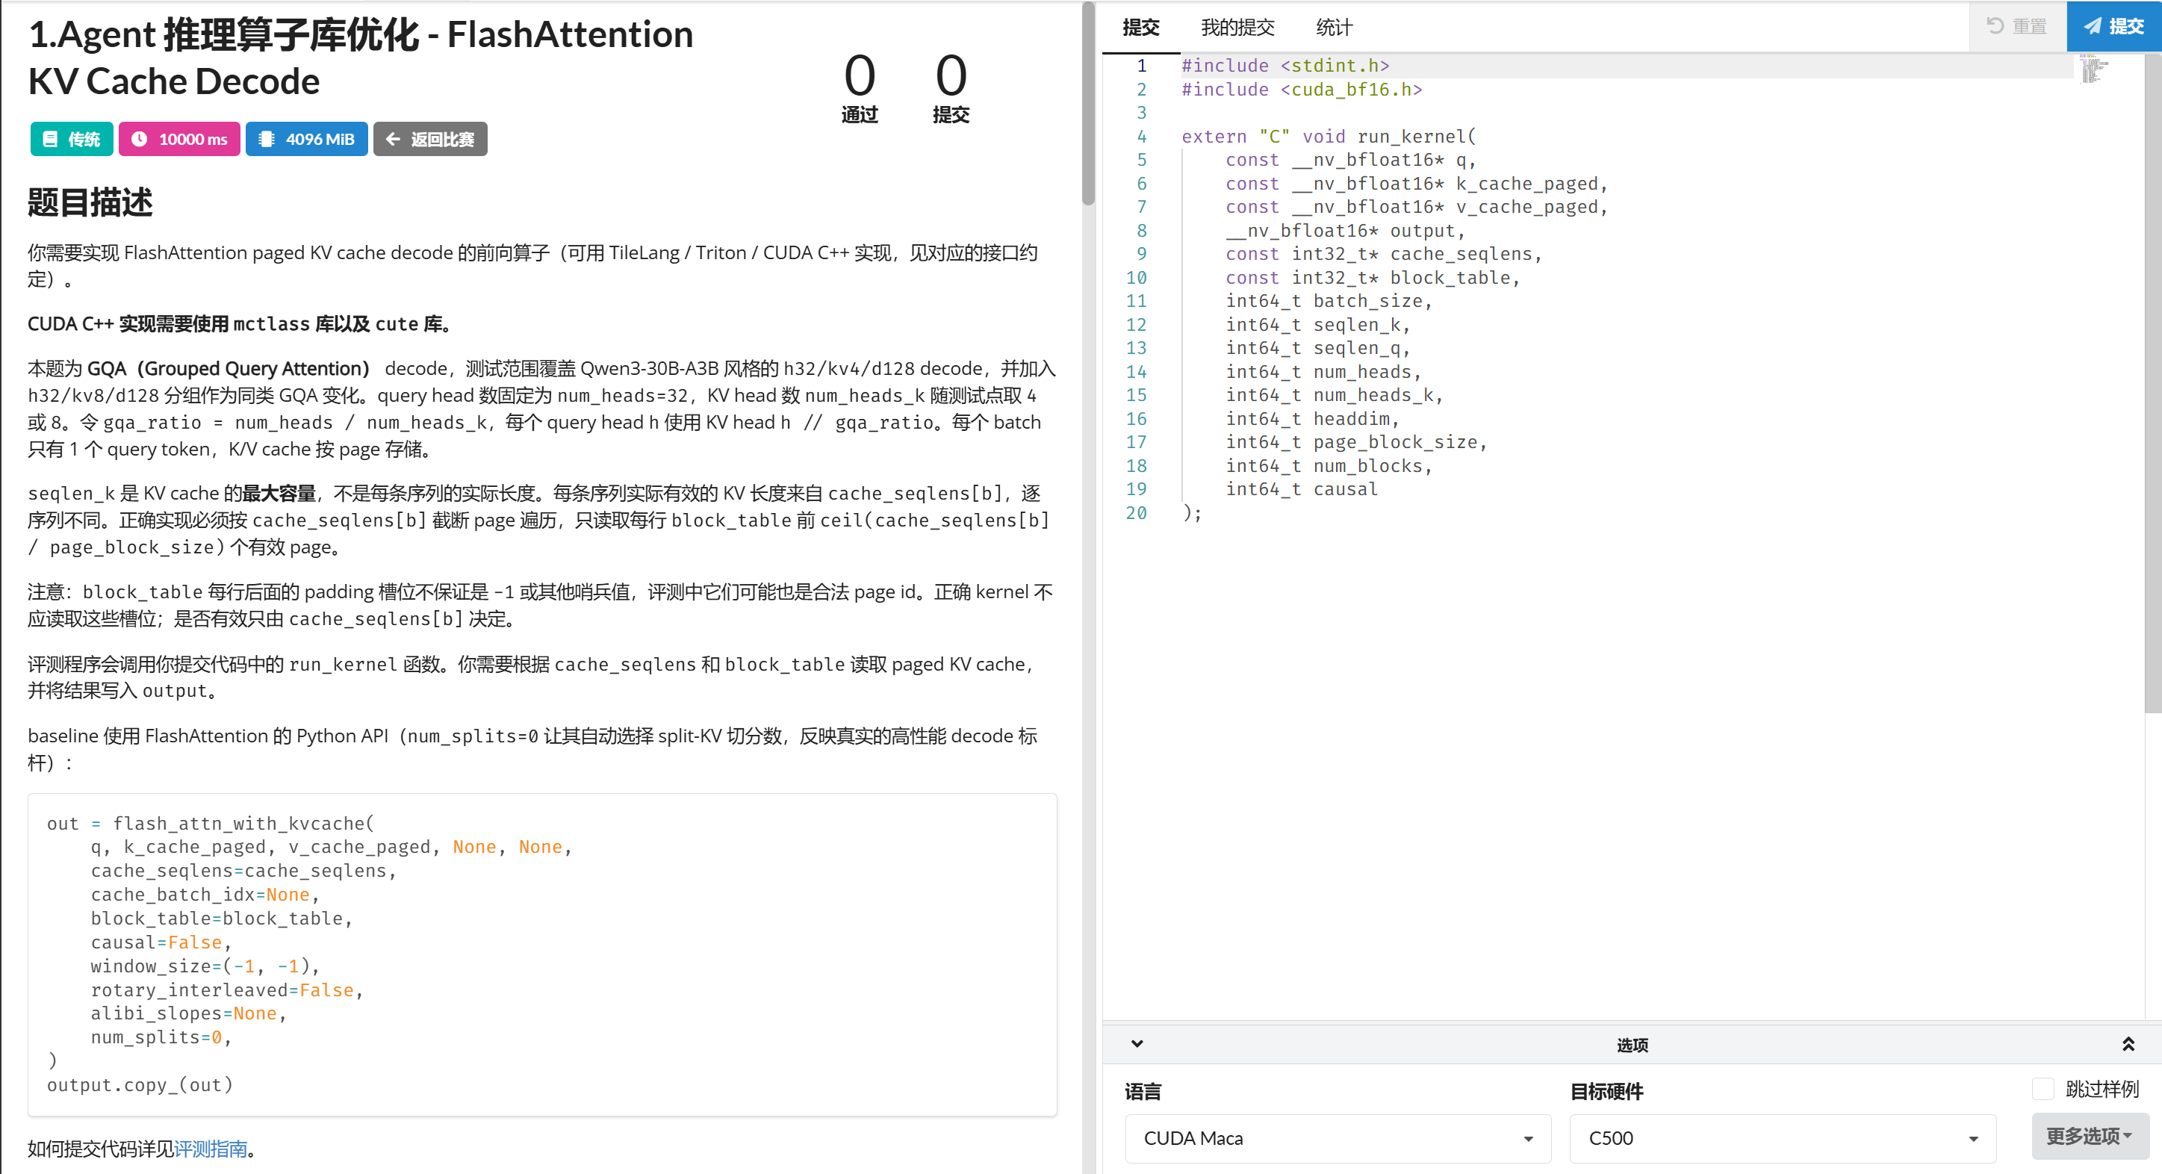Click 'block_table=block_table,' in baseline snippet
This screenshot has height=1174, width=2162.
221,917
